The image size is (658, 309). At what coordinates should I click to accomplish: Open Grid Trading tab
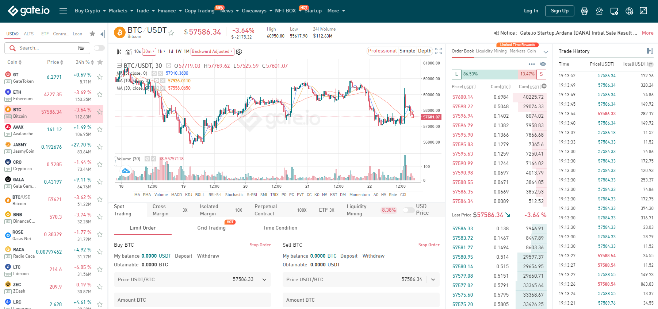click(211, 228)
